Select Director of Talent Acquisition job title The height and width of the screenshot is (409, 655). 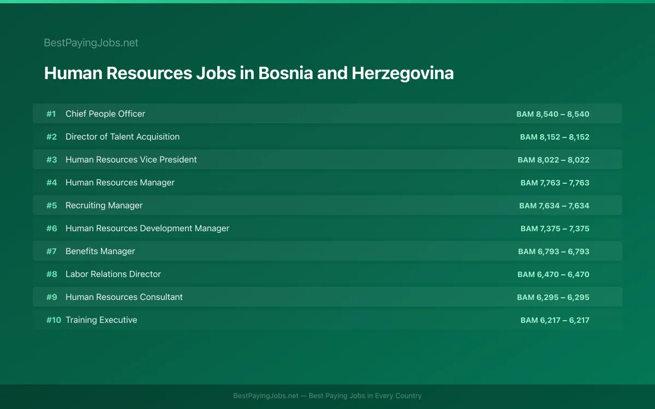coord(122,136)
